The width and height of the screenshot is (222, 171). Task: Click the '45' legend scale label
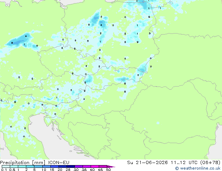100,170
